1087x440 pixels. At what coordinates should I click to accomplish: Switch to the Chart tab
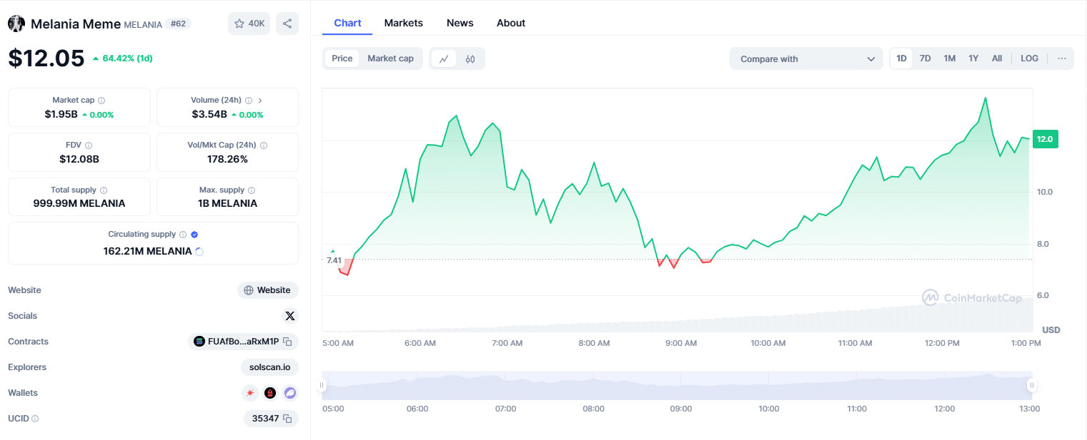coord(347,23)
